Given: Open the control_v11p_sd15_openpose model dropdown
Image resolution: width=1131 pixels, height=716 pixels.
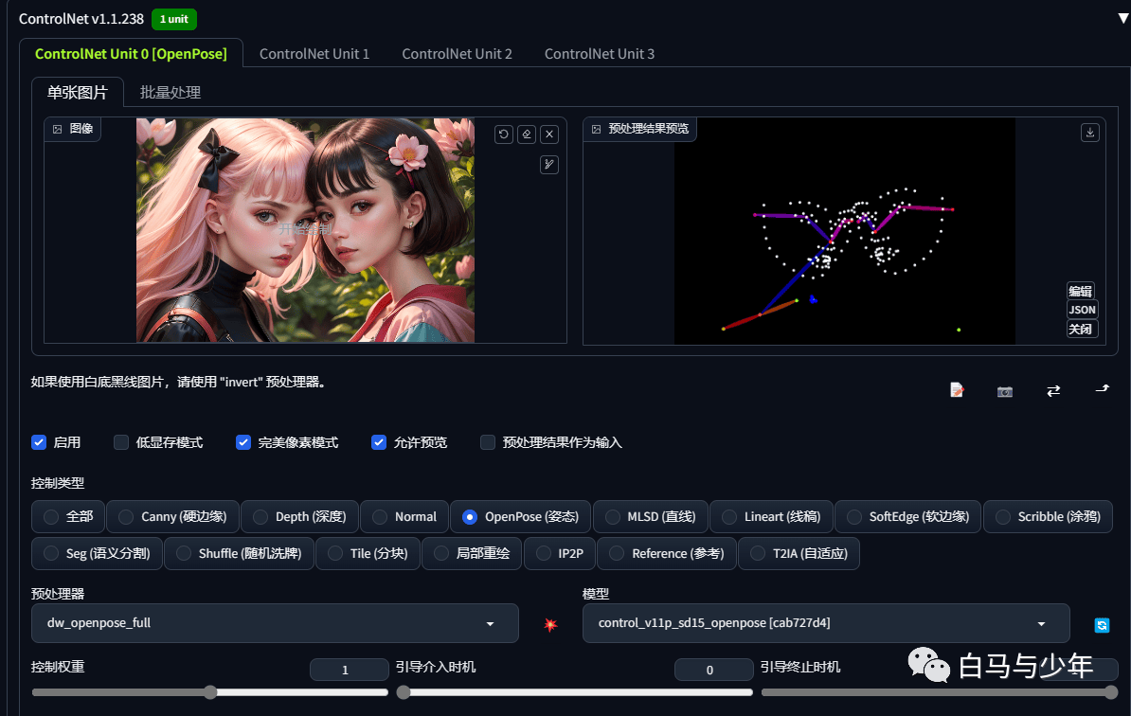Looking at the screenshot, I should pyautogui.click(x=826, y=623).
